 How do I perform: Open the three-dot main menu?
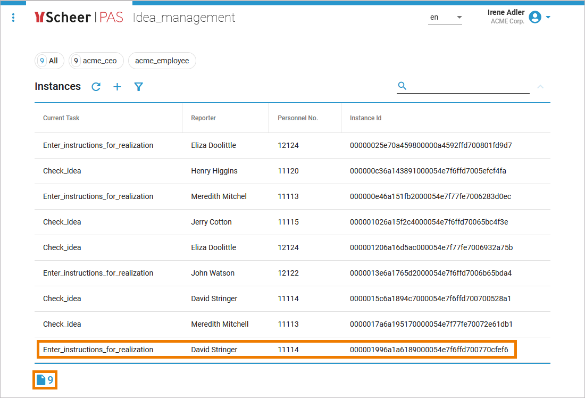(x=13, y=18)
